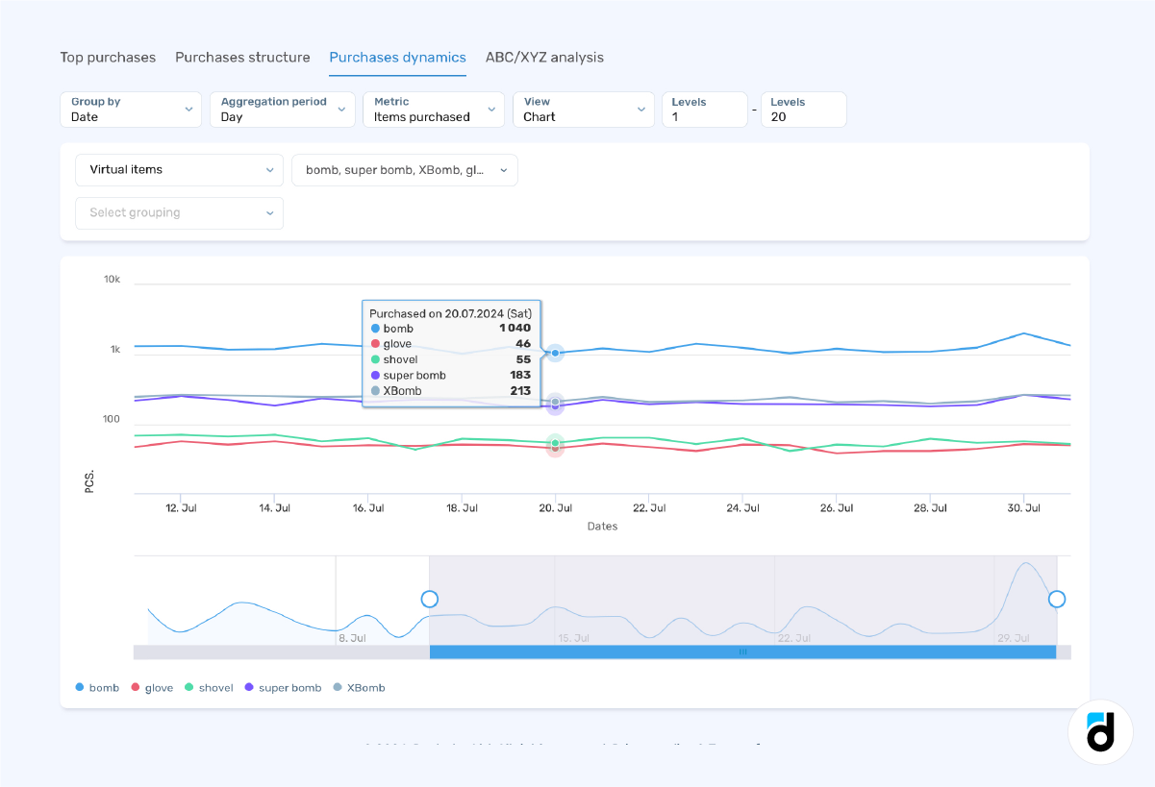Expand the selected items list dropdown
The image size is (1155, 787).
tap(404, 170)
